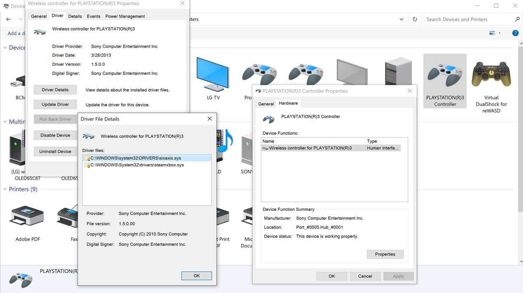Select the gray server tower device icon
Viewport: 523px width, 293px height.
[x=398, y=74]
